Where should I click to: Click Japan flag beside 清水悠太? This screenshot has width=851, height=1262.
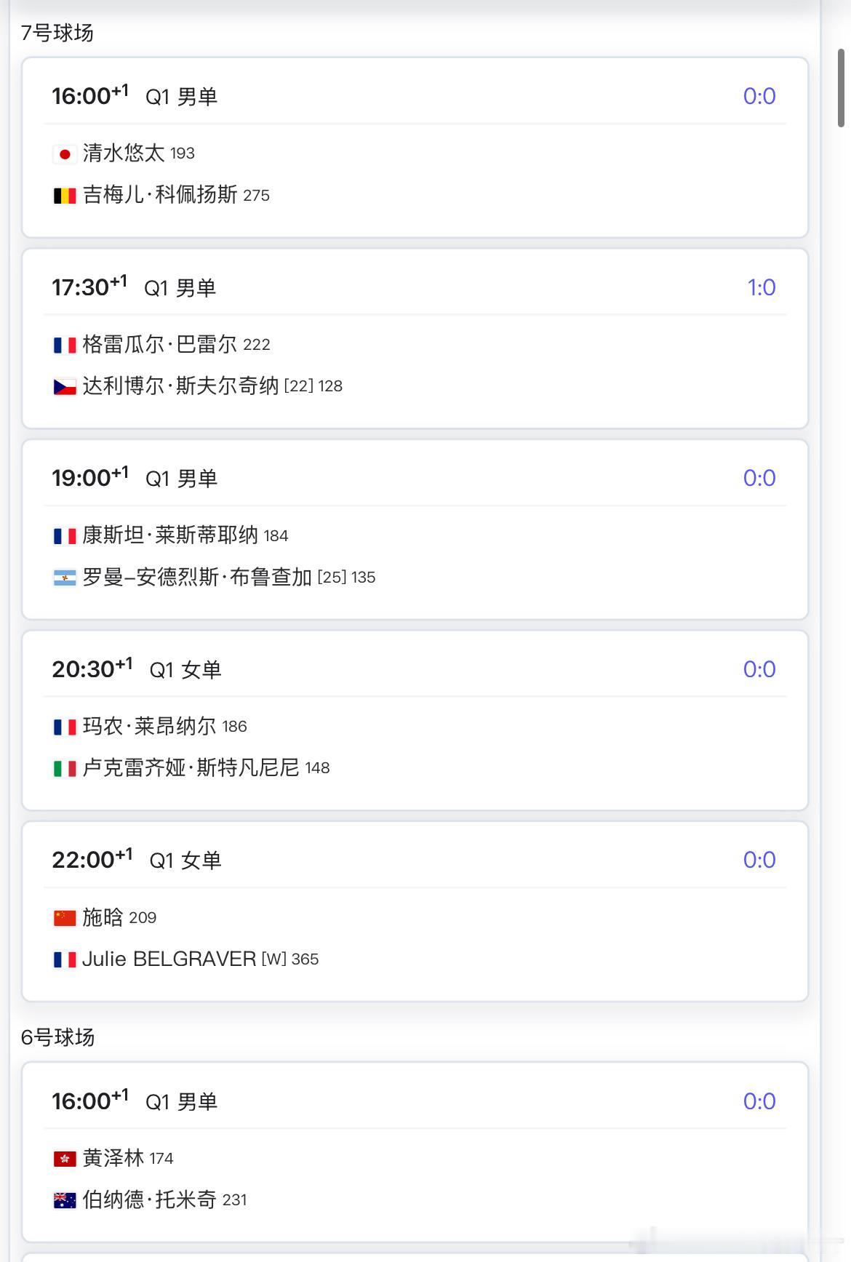(65, 154)
